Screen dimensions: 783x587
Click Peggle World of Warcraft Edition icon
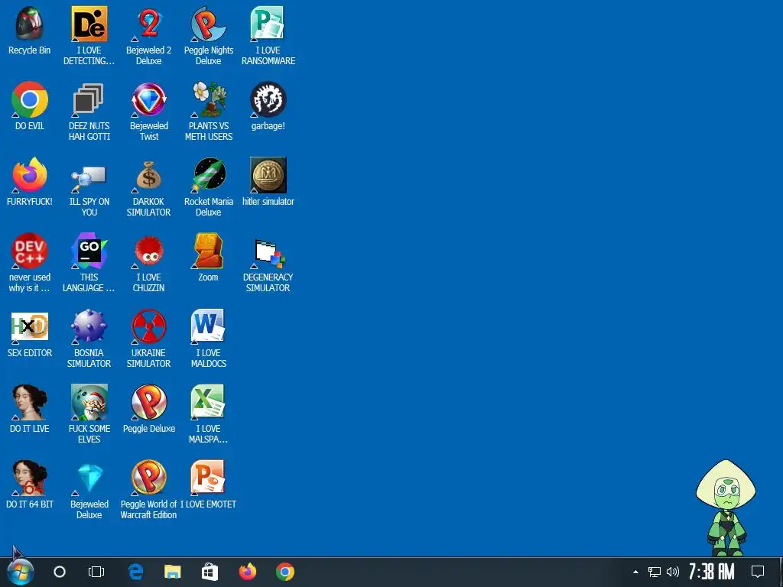click(x=149, y=478)
